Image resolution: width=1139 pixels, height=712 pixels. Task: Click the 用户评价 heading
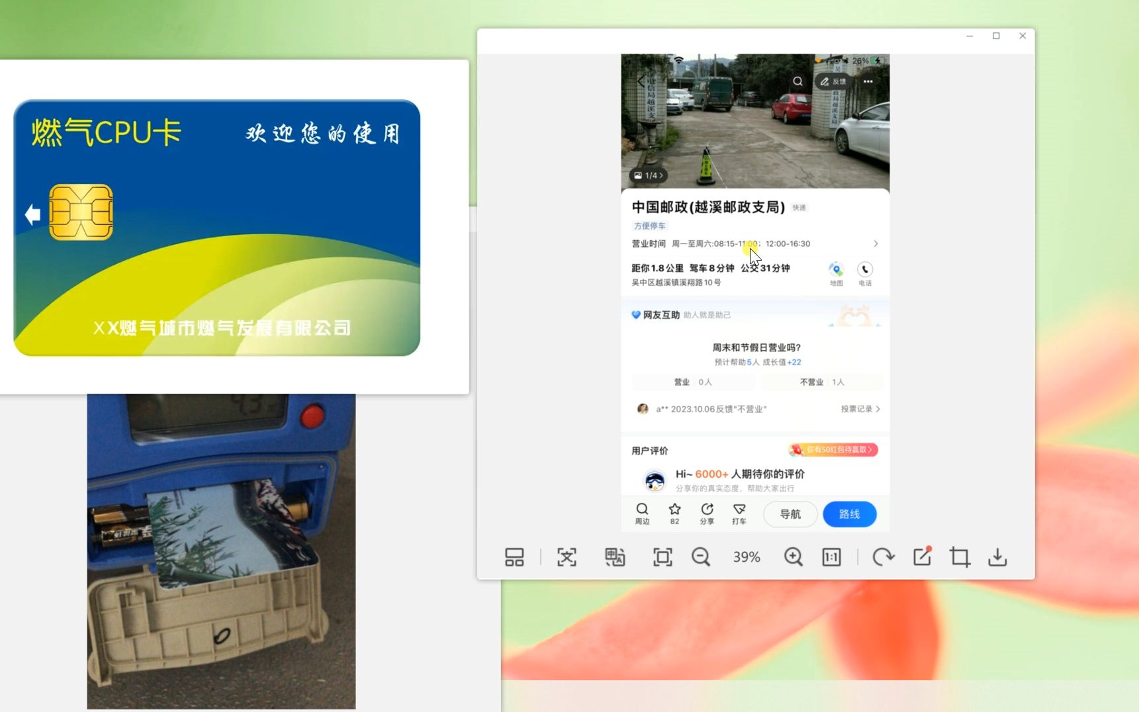tap(649, 451)
